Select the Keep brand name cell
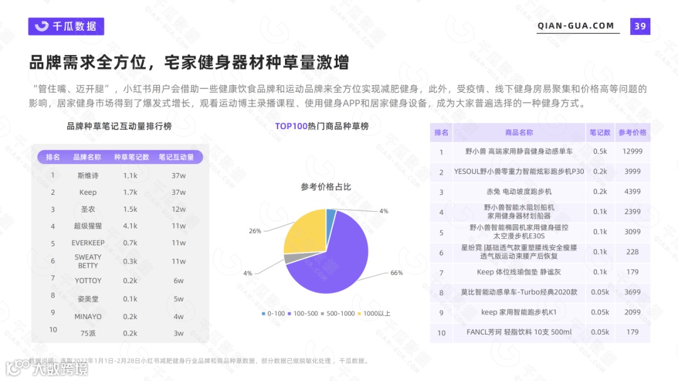Viewport: 678px width, 381px height. click(x=88, y=192)
